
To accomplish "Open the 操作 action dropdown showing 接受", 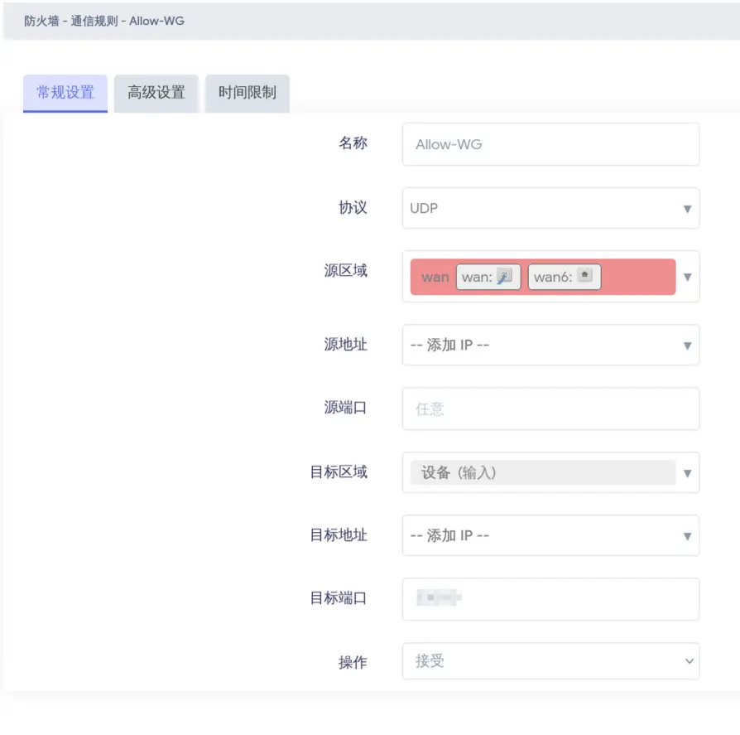I will point(550,661).
